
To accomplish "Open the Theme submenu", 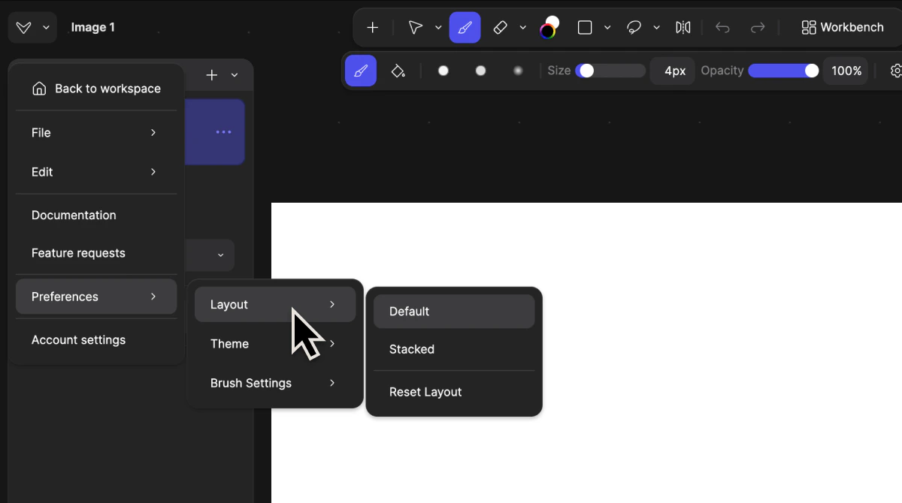I will pyautogui.click(x=275, y=344).
